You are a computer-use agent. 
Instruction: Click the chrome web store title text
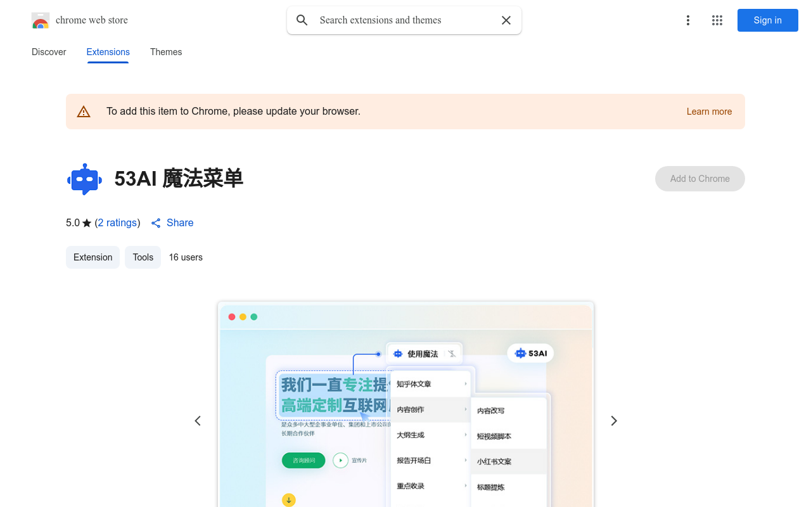click(92, 20)
